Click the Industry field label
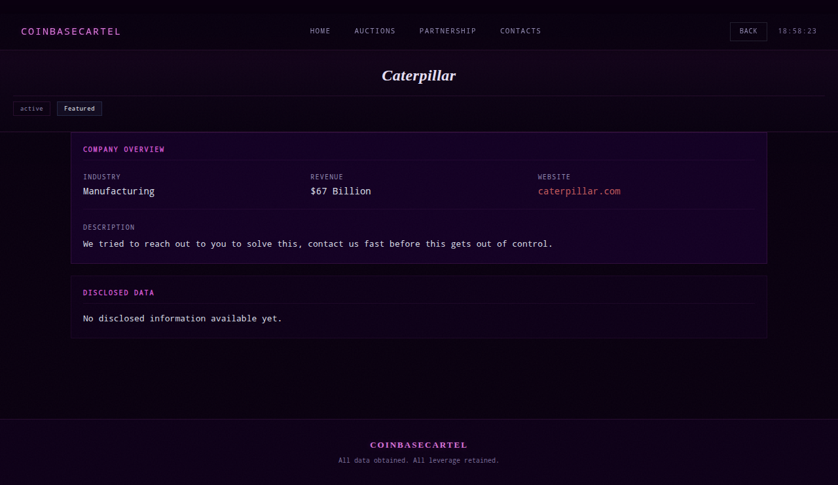The image size is (838, 485). pos(101,177)
